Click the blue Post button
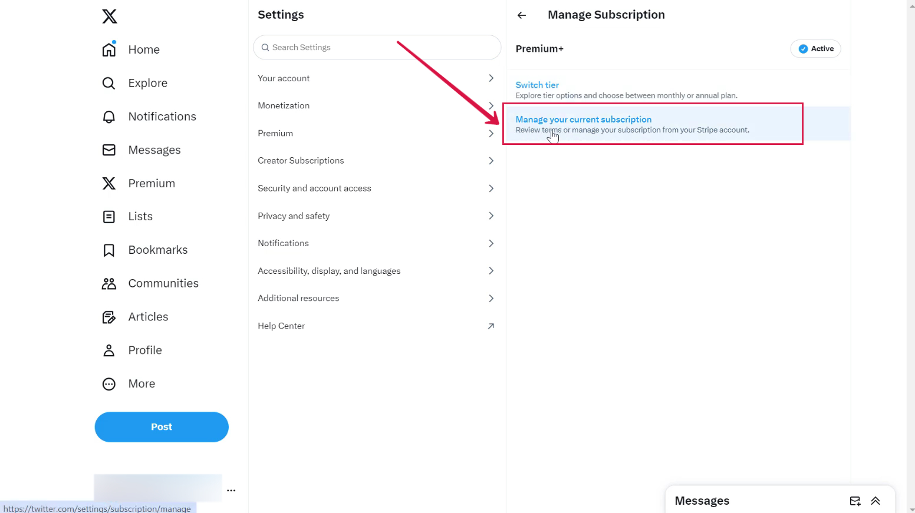Screen dimensions: 915x513 162,427
